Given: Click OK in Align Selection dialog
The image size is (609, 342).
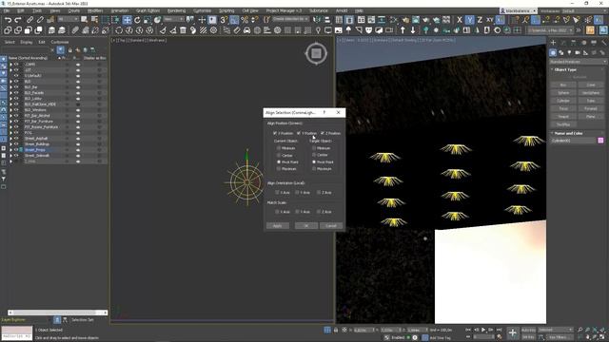Looking at the screenshot, I should (306, 226).
